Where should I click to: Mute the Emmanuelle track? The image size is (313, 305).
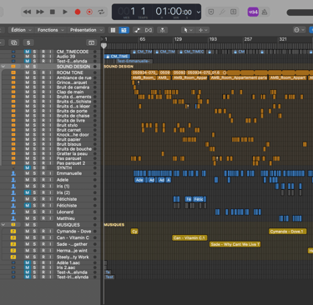click(x=28, y=173)
